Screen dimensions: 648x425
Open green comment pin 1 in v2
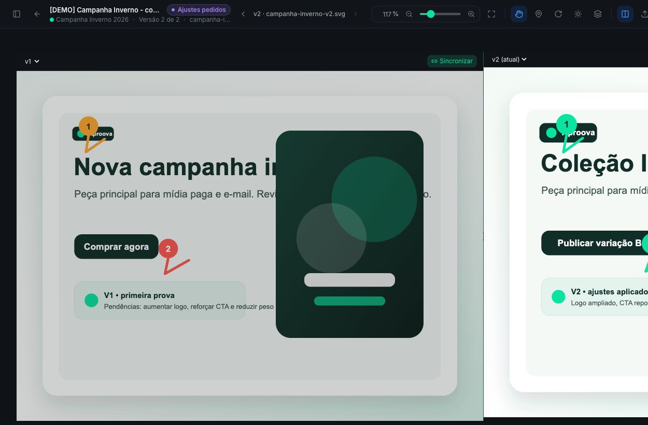pyautogui.click(x=566, y=124)
